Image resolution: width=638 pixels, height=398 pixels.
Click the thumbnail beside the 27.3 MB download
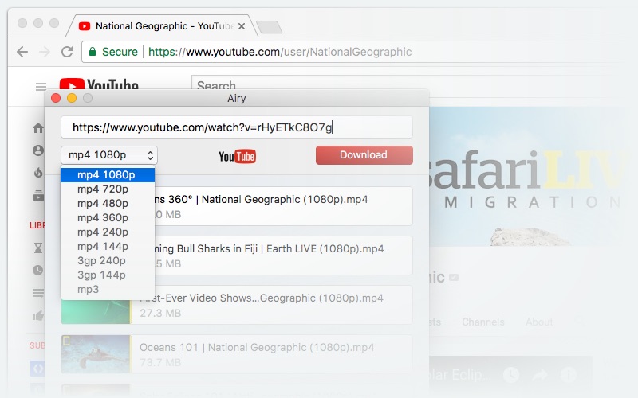pyautogui.click(x=96, y=312)
